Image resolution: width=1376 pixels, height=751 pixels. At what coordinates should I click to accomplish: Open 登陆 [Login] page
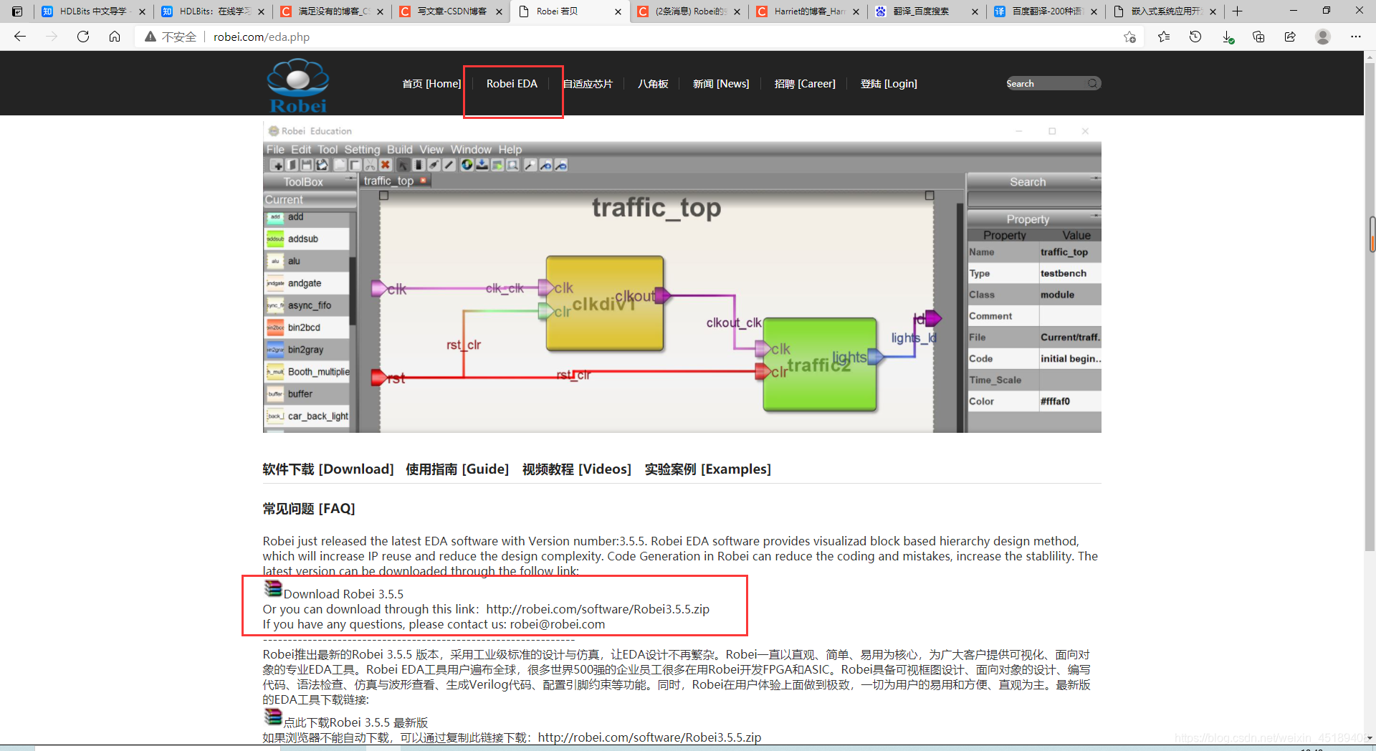889,84
